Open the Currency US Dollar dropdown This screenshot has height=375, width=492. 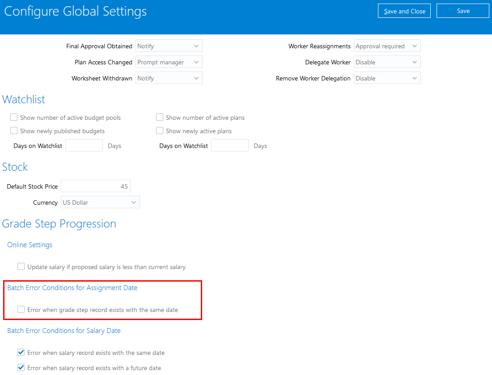click(100, 202)
